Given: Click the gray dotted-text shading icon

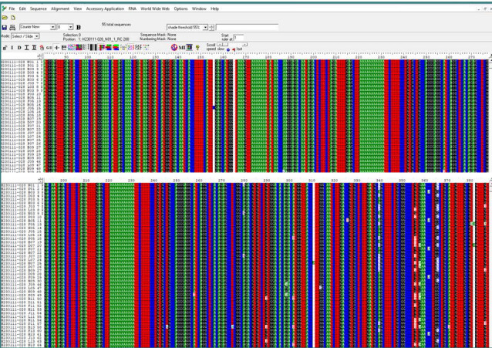Looking at the screenshot, I should tap(85, 47).
